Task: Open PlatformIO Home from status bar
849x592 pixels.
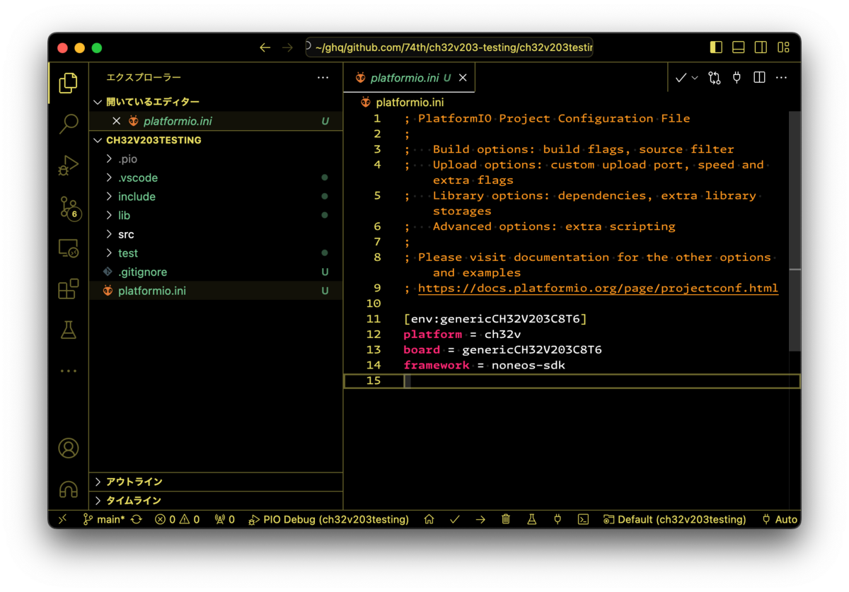Action: (429, 519)
